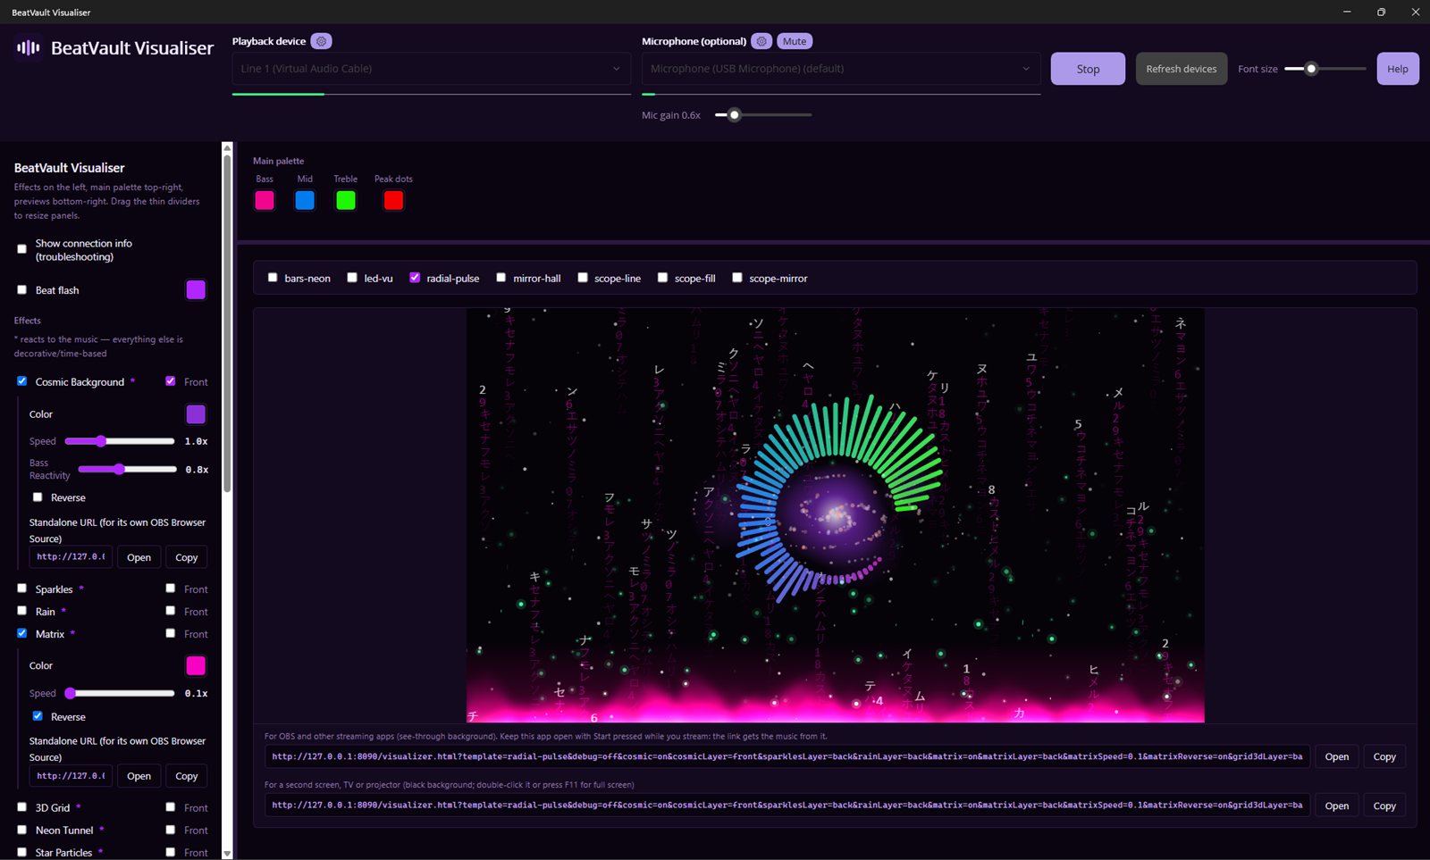The image size is (1430, 860).
Task: Enable Sparkles effect checkbox
Action: [x=22, y=589]
